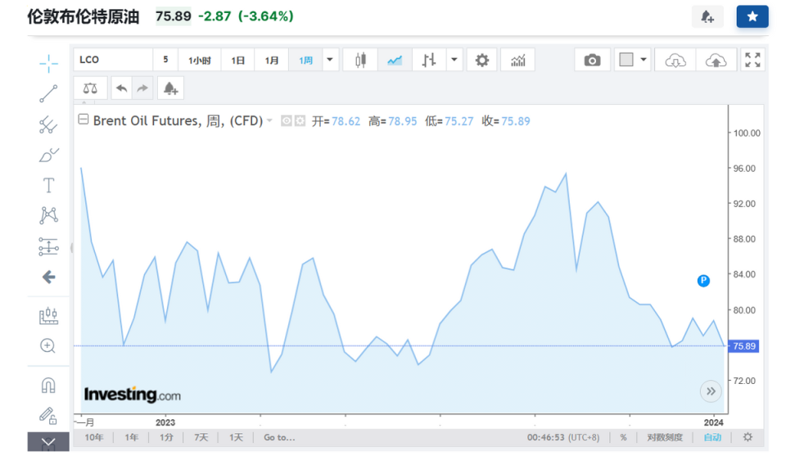The image size is (786, 456).
Task: Click the chart layout square swatch
Action: pos(626,60)
